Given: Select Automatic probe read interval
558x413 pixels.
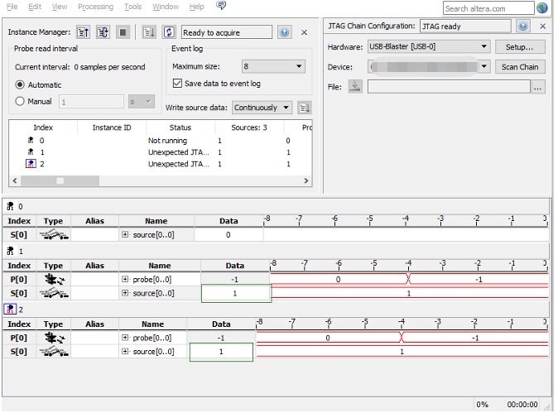Looking at the screenshot, I should tap(20, 84).
